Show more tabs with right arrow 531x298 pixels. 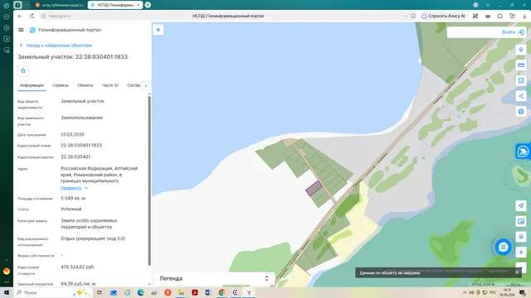[x=146, y=86]
